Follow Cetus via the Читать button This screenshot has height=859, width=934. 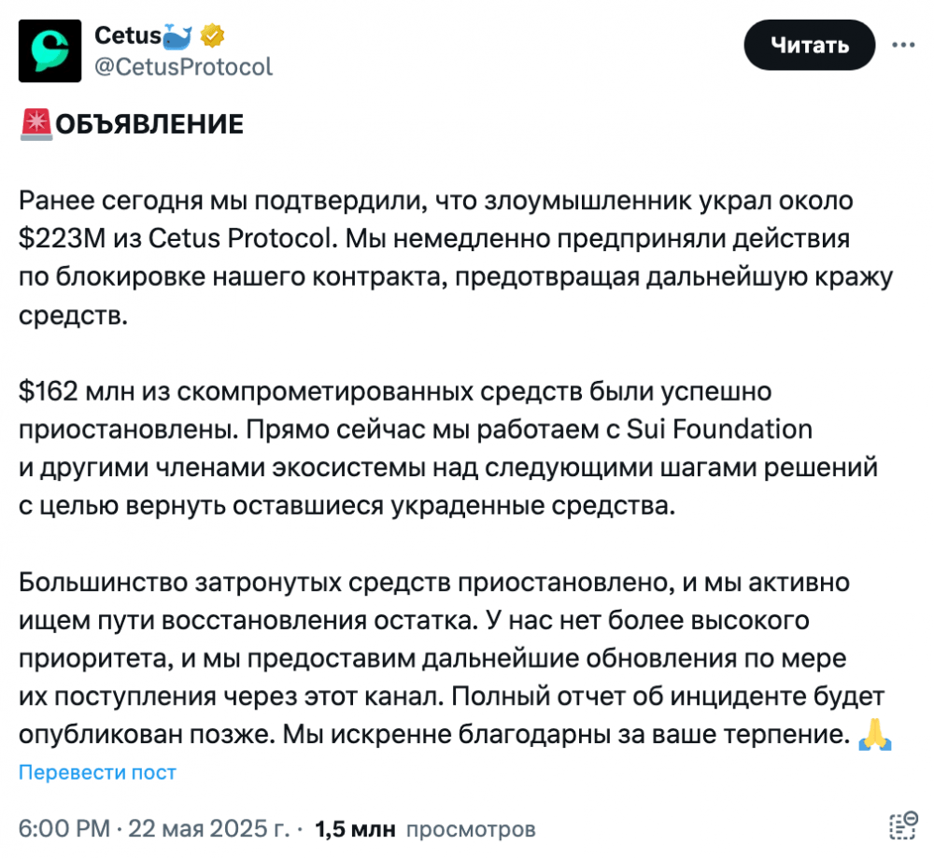click(x=810, y=45)
